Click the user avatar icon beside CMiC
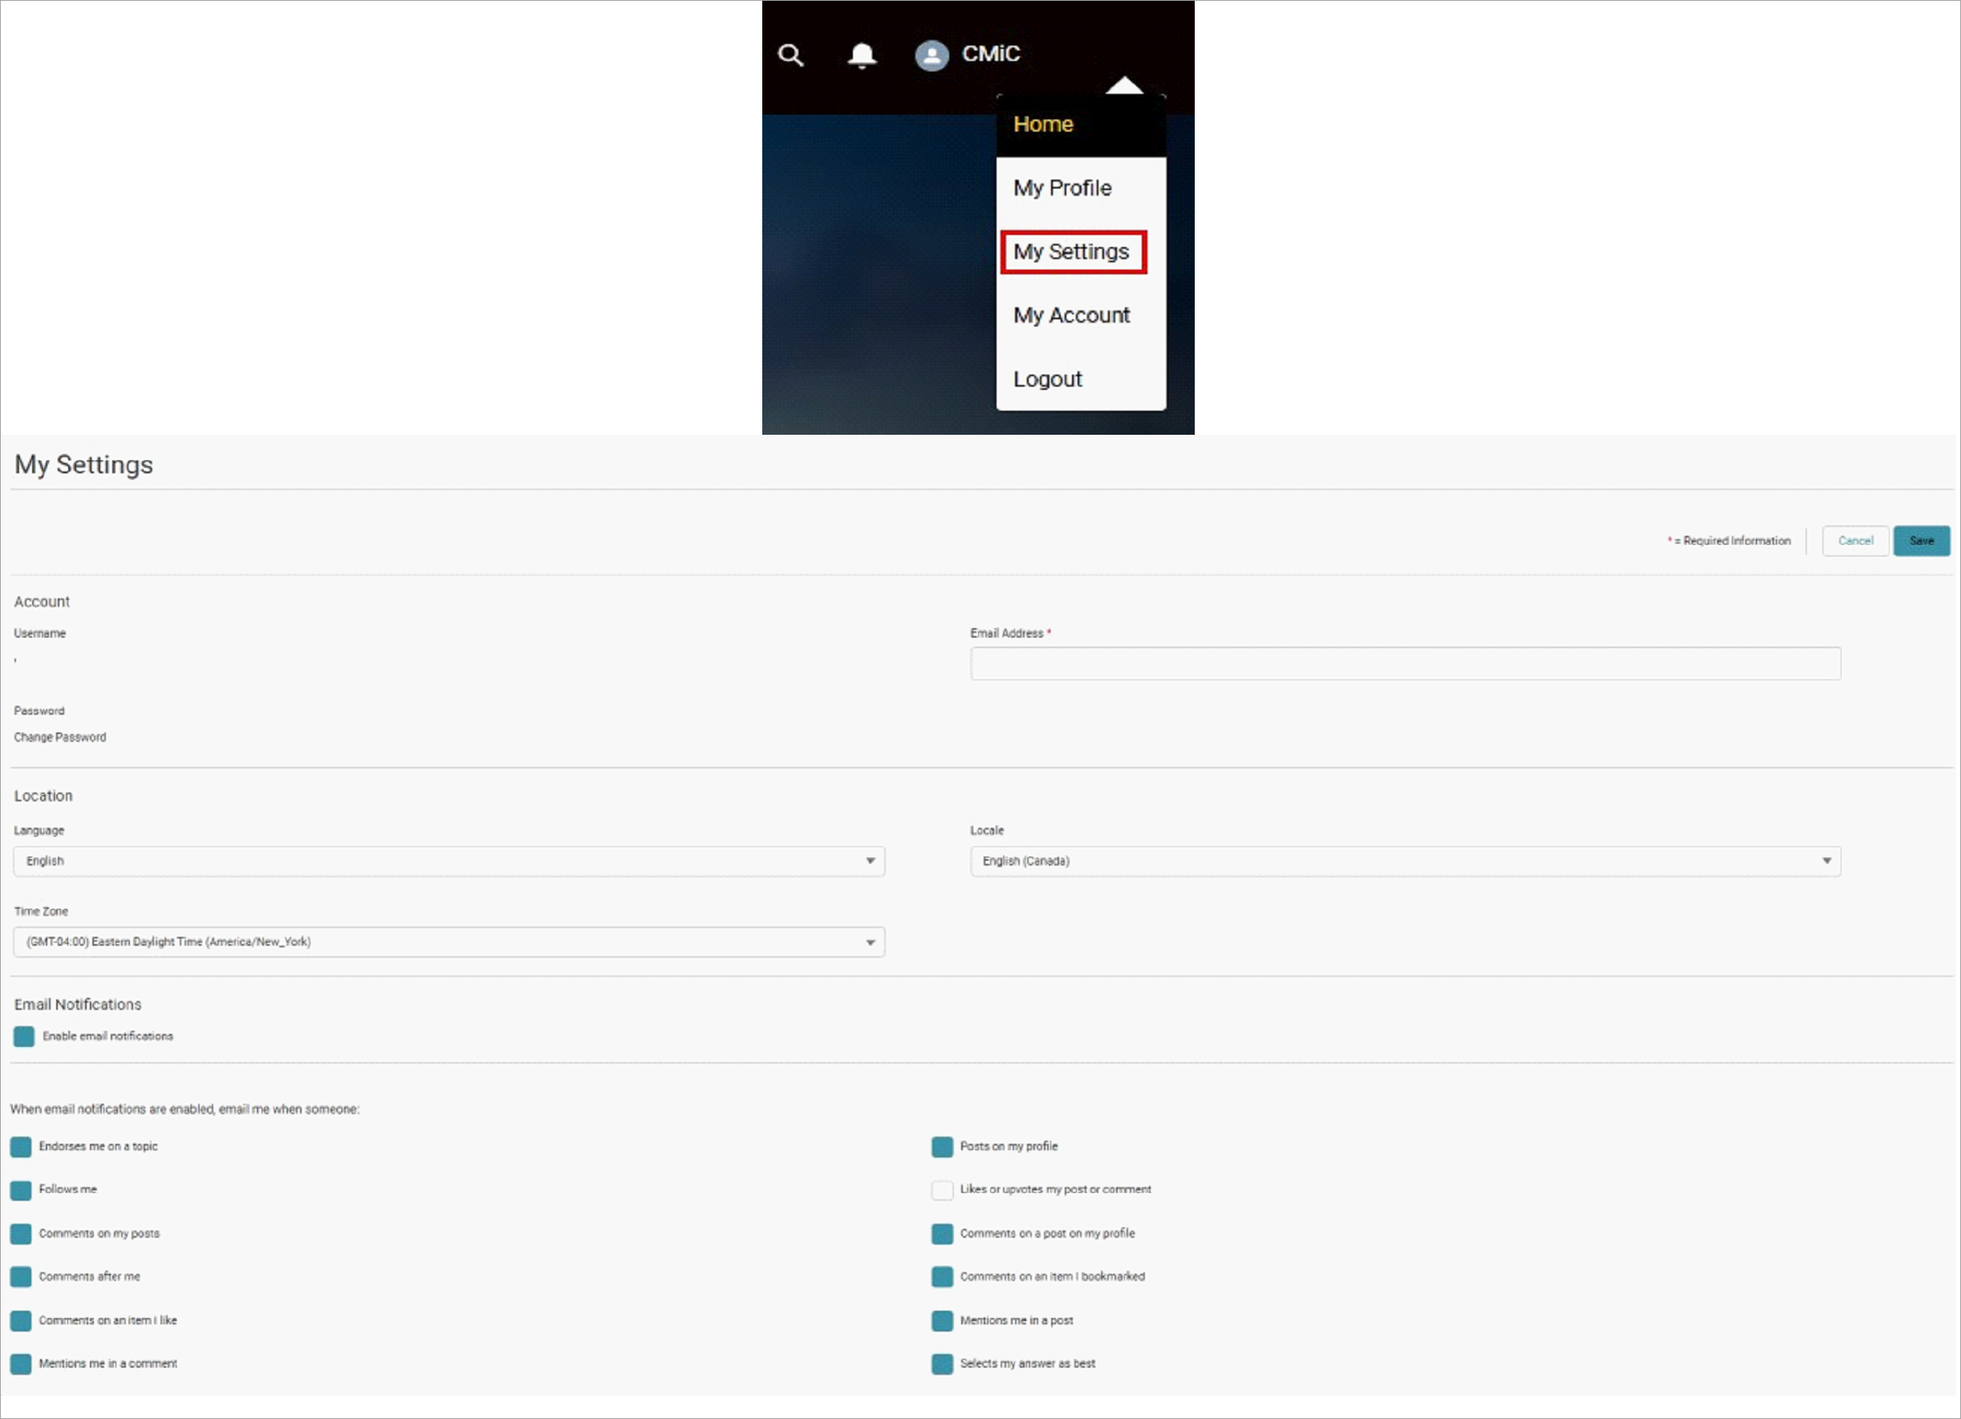1961x1419 pixels. pyautogui.click(x=932, y=55)
